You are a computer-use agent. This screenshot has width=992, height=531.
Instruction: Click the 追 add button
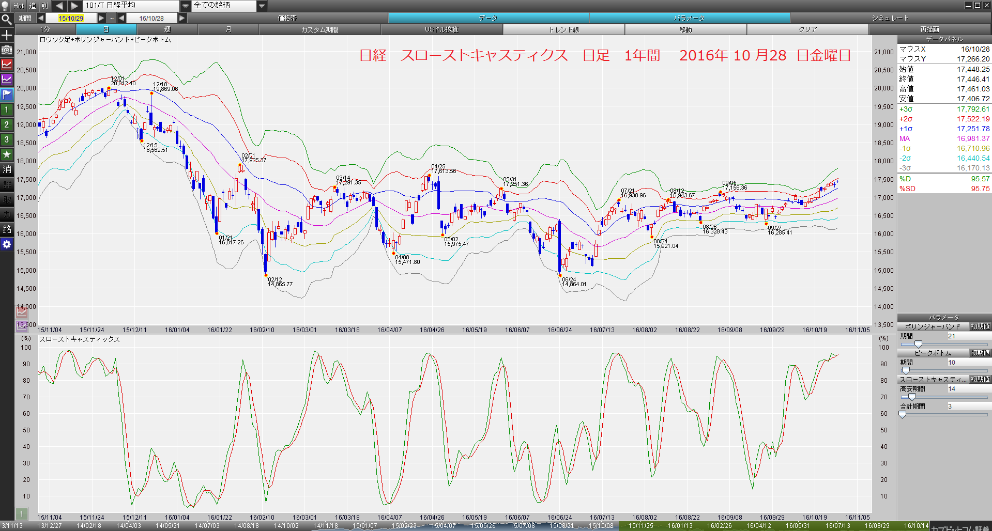[x=33, y=6]
